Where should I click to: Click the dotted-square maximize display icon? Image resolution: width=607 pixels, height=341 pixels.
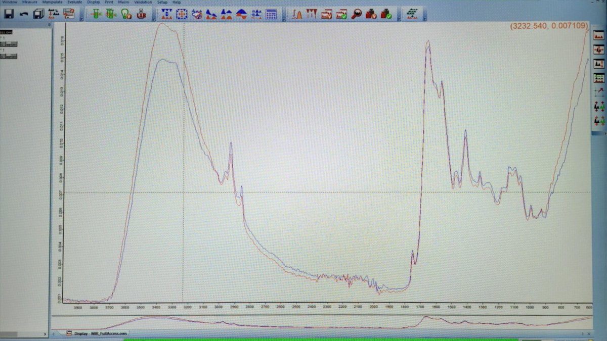click(x=182, y=14)
